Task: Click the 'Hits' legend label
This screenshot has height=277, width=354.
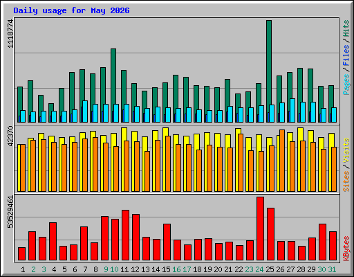Action: click(346, 28)
